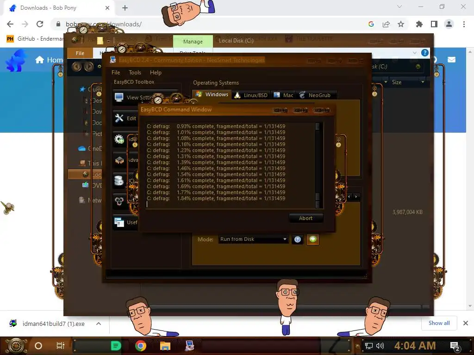474x355 pixels.
Task: Click the Google icon in address bar
Action: [371, 24]
